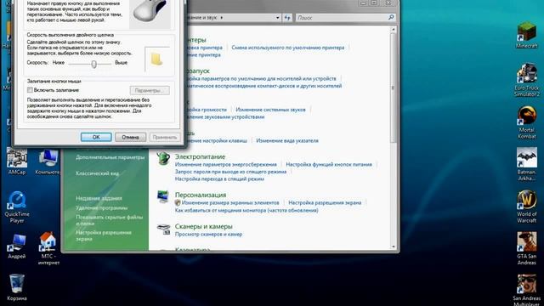Open the Электропитание heading link
This screenshot has height=306, width=544.
pos(200,156)
